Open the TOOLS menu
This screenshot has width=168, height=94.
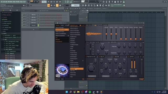tap(22, 2)
